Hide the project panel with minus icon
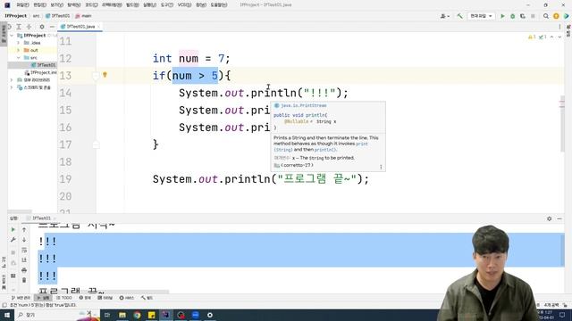Image resolution: width=572 pixels, height=321 pixels. (52, 27)
